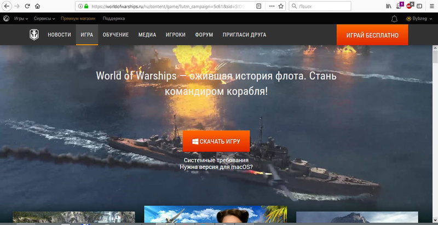Open the Системные требования link

pyautogui.click(x=216, y=160)
